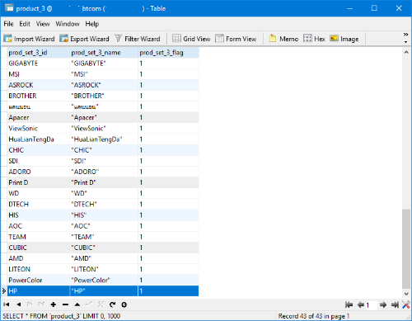Viewport: 412px width, 321px height.
Task: Delete record with the minus icon
Action: coord(65,304)
